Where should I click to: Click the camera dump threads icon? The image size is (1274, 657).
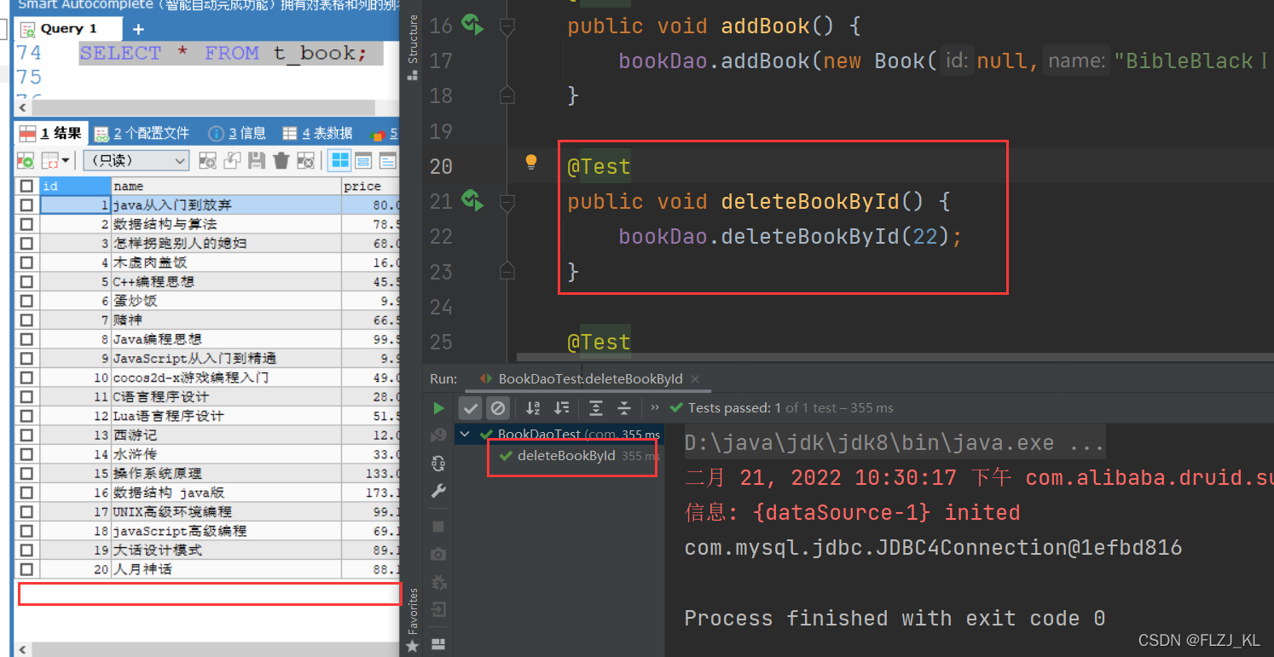(438, 554)
